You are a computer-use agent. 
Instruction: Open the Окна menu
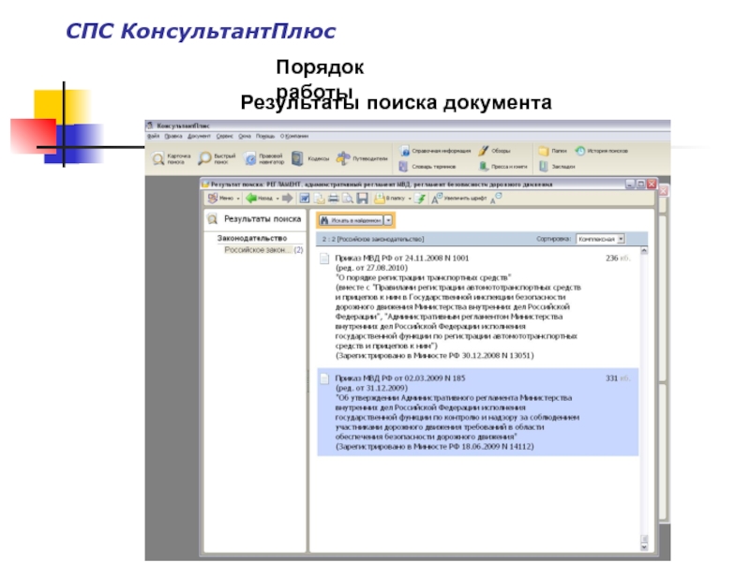coord(245,136)
